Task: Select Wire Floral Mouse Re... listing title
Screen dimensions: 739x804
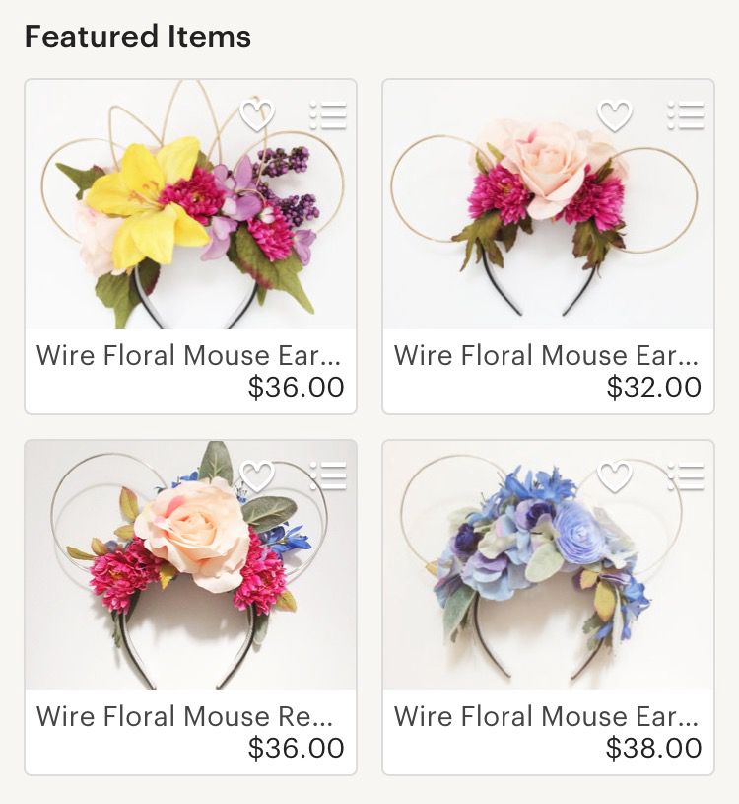Action: 185,716
